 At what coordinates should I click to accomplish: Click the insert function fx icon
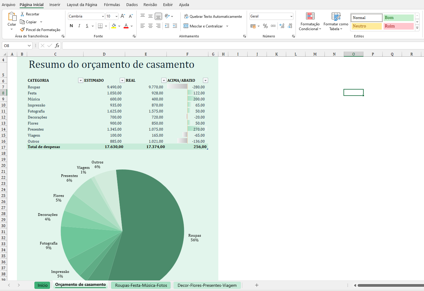coord(57,46)
